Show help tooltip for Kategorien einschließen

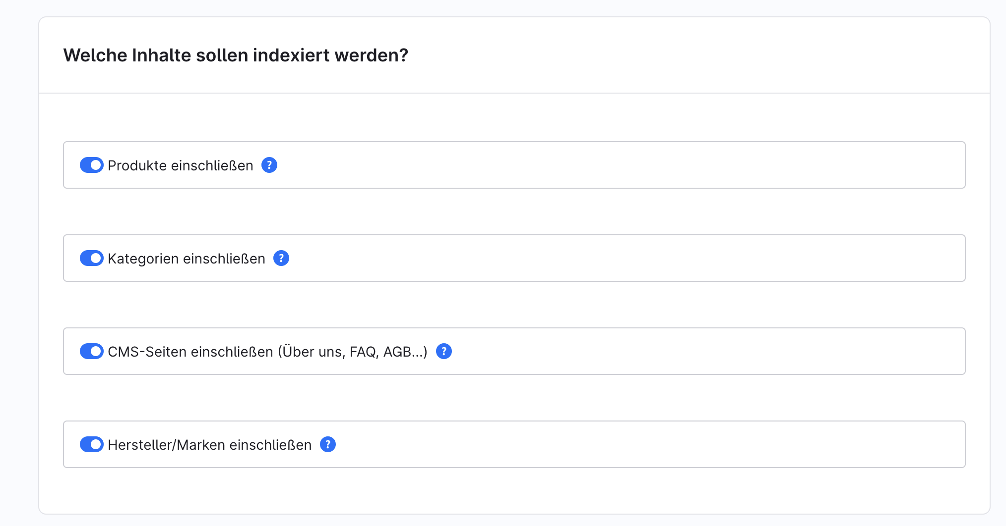(x=281, y=258)
